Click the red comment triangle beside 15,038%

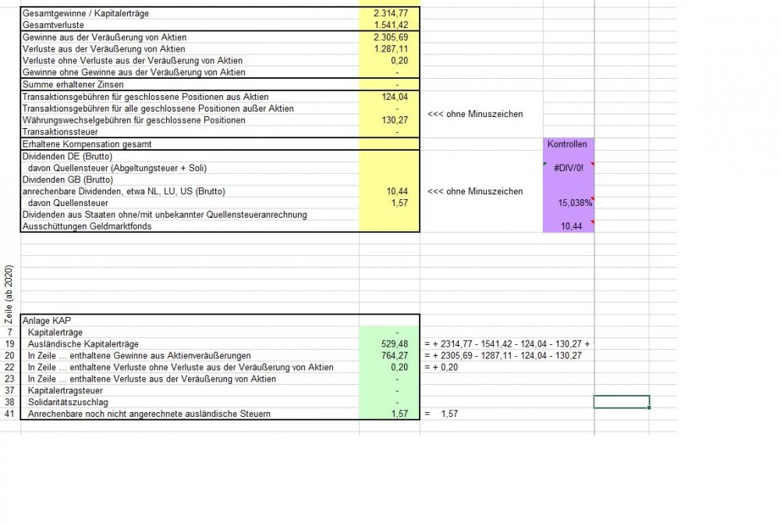pyautogui.click(x=593, y=198)
